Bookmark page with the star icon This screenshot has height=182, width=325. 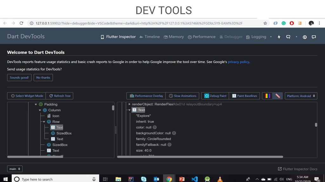pyautogui.click(x=265, y=23)
